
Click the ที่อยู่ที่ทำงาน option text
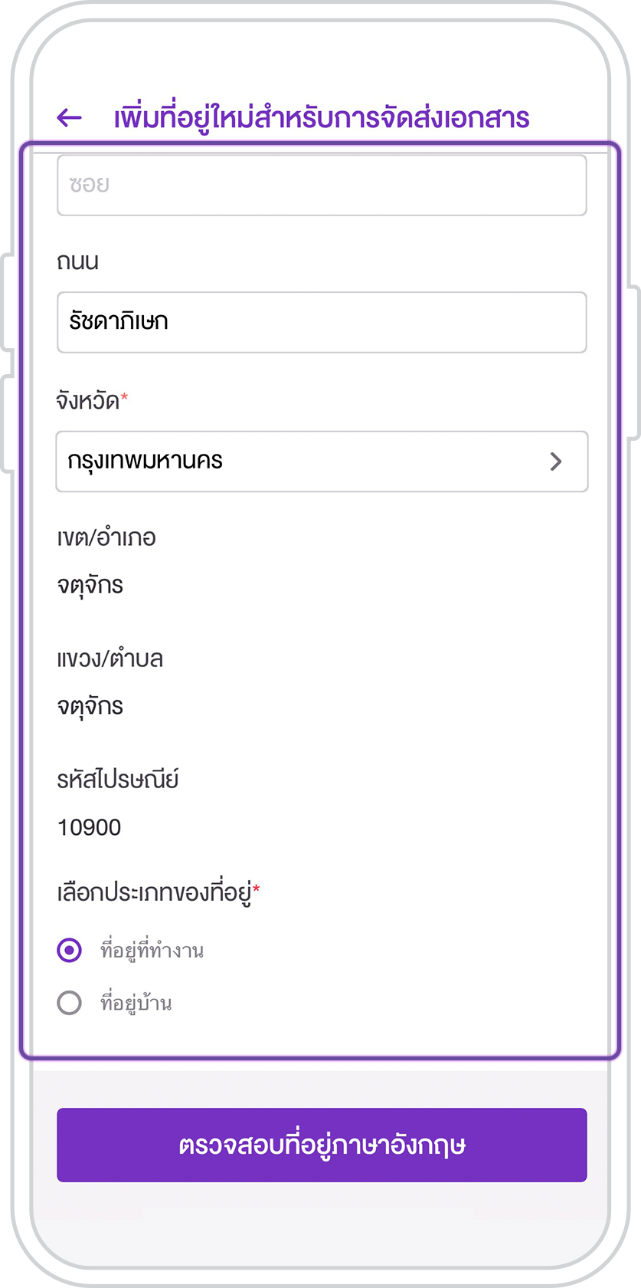[x=152, y=951]
